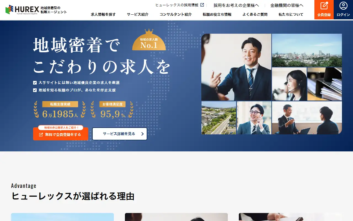Click the 転職支援実績 label
The height and width of the screenshot is (221, 353).
[60, 104]
